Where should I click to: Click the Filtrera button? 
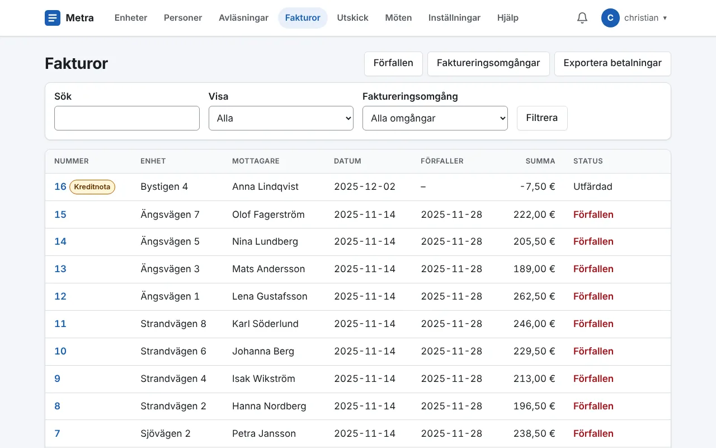[542, 118]
